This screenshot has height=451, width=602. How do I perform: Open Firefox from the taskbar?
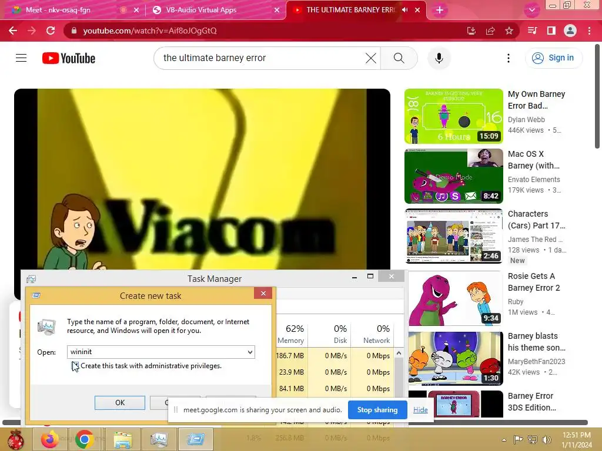pos(50,439)
